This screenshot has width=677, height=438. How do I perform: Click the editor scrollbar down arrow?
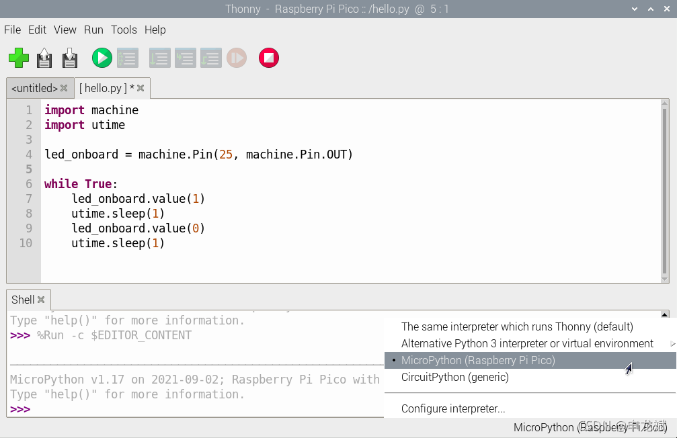[x=665, y=279]
